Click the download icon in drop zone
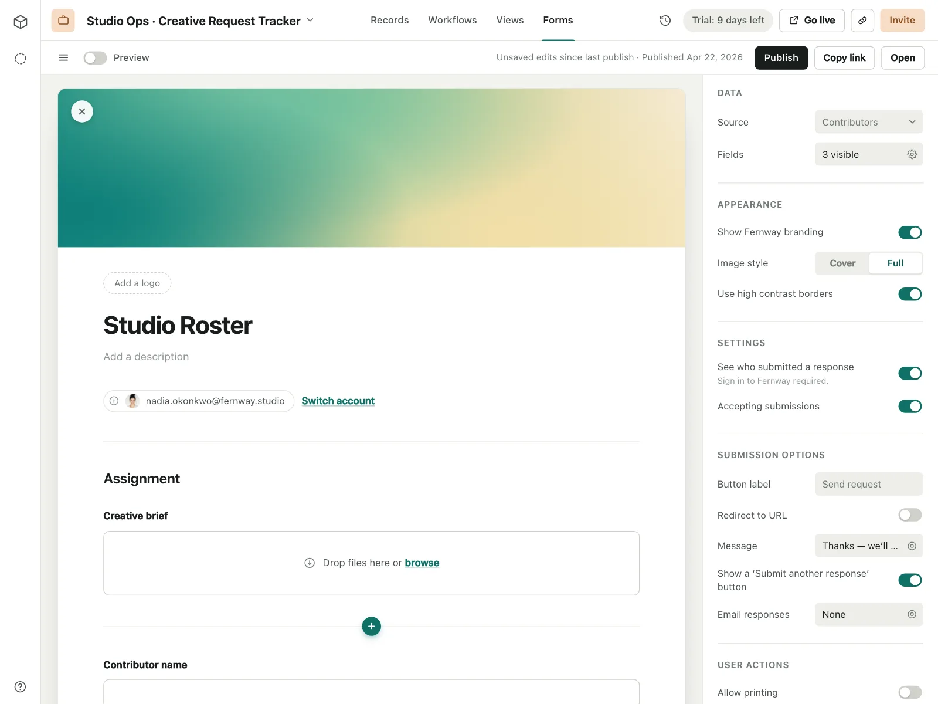 point(310,563)
